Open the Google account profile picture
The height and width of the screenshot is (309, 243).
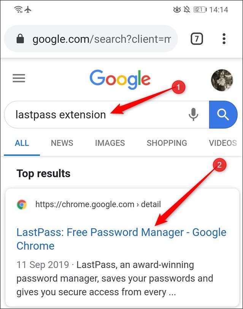click(222, 80)
